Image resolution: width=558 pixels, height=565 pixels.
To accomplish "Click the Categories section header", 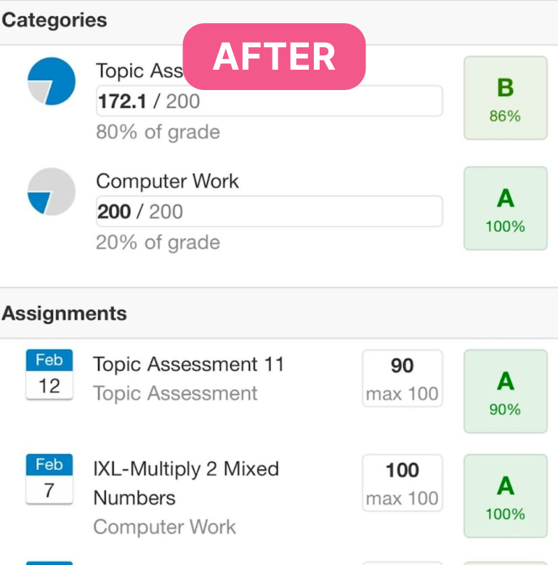I will pyautogui.click(x=54, y=20).
